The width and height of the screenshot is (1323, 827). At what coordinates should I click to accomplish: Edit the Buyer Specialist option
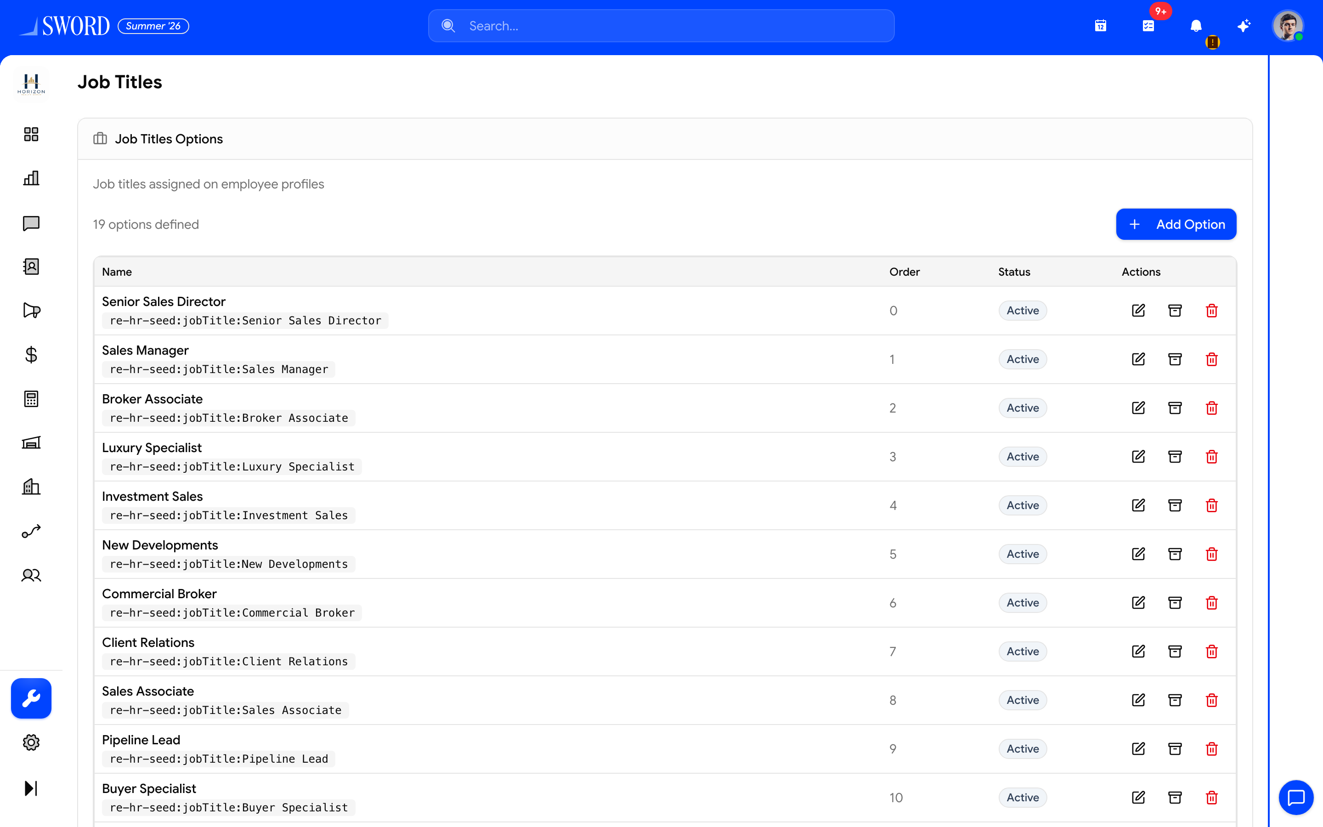[1138, 798]
